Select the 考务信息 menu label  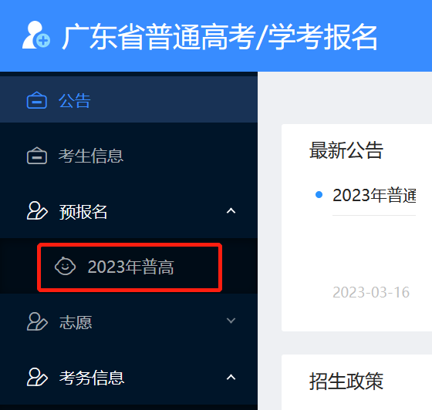pyautogui.click(x=92, y=378)
